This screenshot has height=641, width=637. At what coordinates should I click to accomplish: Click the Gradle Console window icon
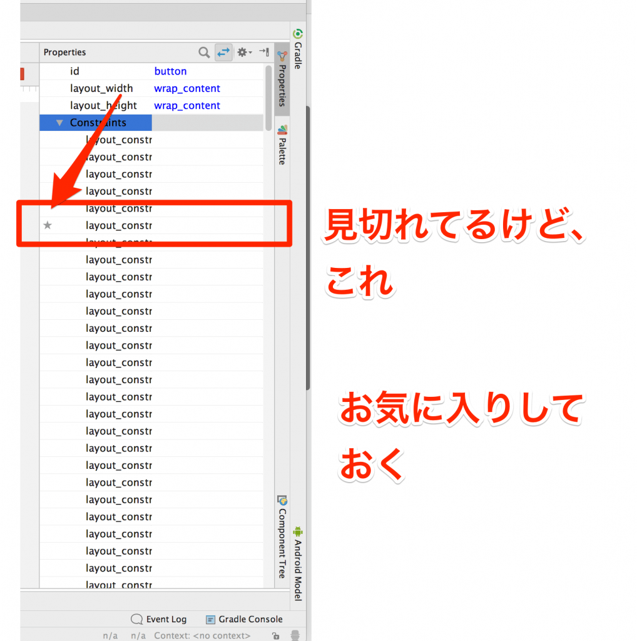click(x=210, y=620)
